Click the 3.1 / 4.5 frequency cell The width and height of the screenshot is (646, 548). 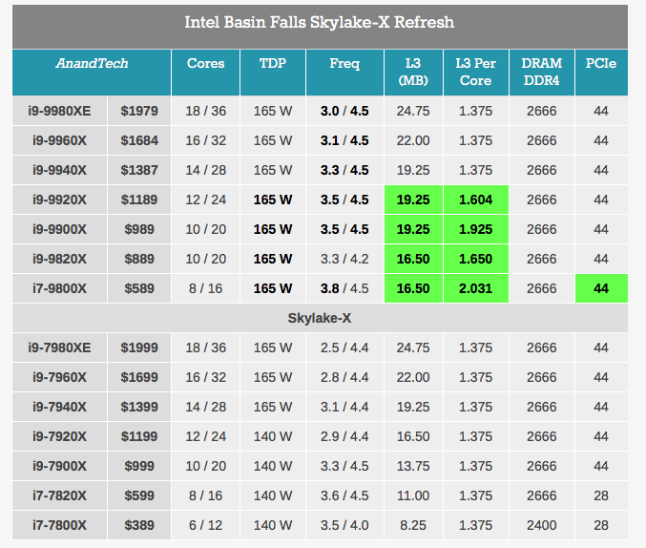[344, 140]
